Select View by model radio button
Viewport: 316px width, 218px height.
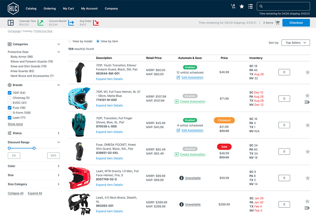(x=70, y=41)
